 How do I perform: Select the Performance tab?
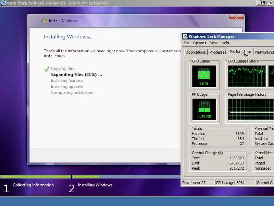241,52
